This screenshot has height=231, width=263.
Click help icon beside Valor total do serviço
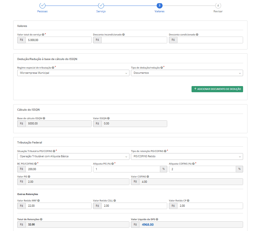(43, 35)
